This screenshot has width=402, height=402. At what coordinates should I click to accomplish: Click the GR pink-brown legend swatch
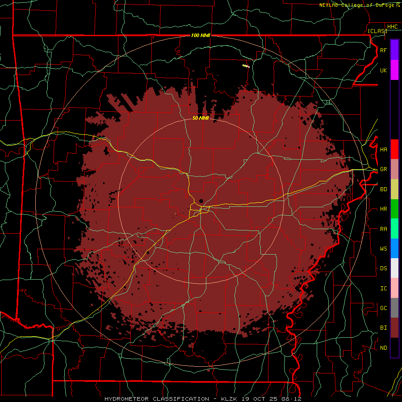[x=394, y=169]
